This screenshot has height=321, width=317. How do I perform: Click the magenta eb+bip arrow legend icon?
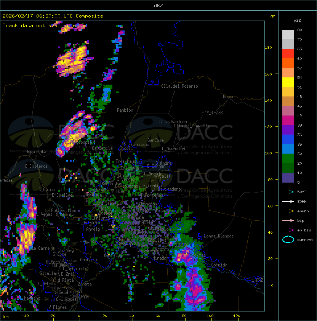click(x=288, y=230)
